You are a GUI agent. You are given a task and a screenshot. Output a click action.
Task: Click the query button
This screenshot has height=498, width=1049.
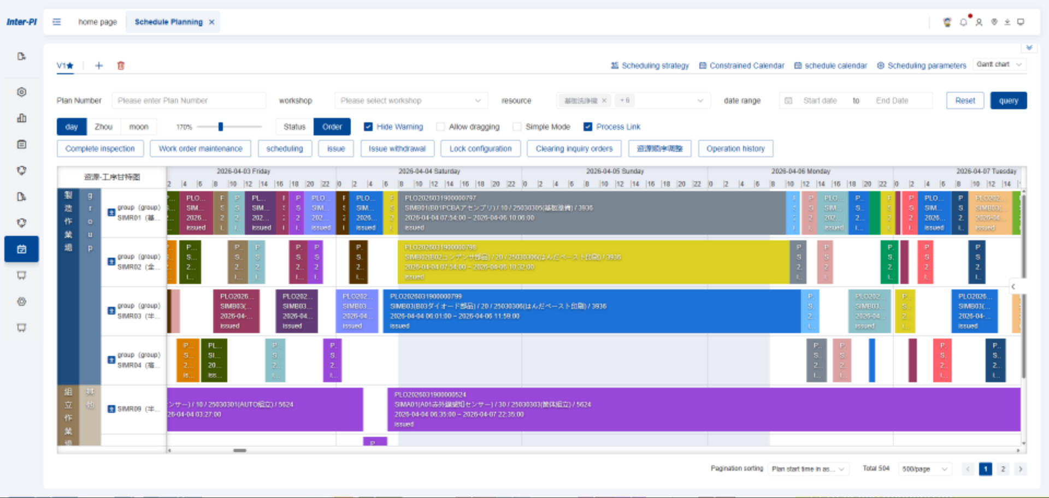click(1009, 100)
